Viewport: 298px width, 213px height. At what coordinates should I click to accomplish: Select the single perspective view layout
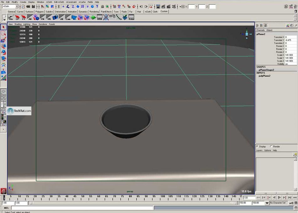[x=3, y=92]
